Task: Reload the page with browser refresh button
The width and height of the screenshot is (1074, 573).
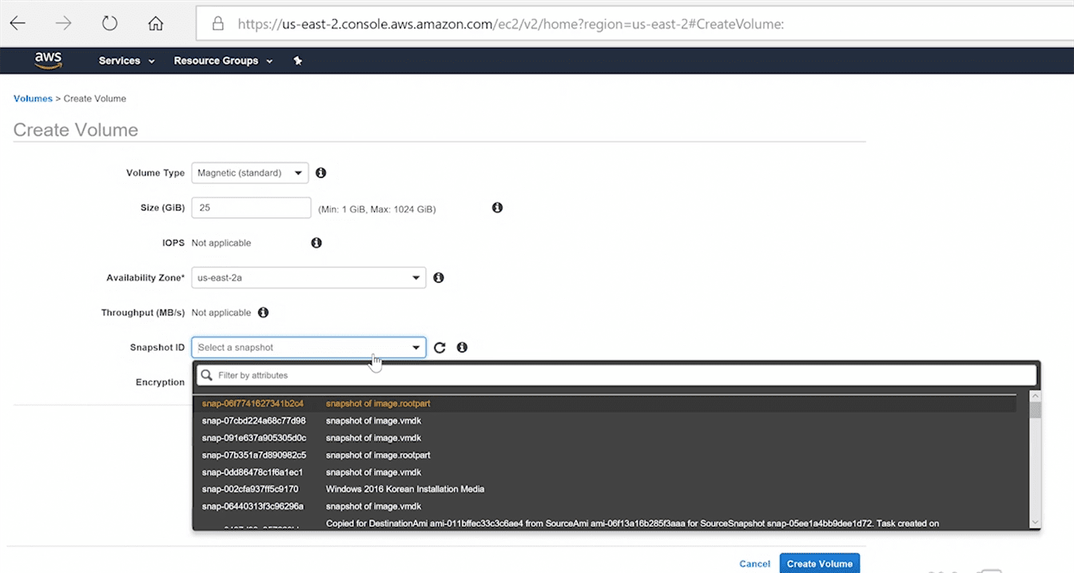Action: coord(109,23)
